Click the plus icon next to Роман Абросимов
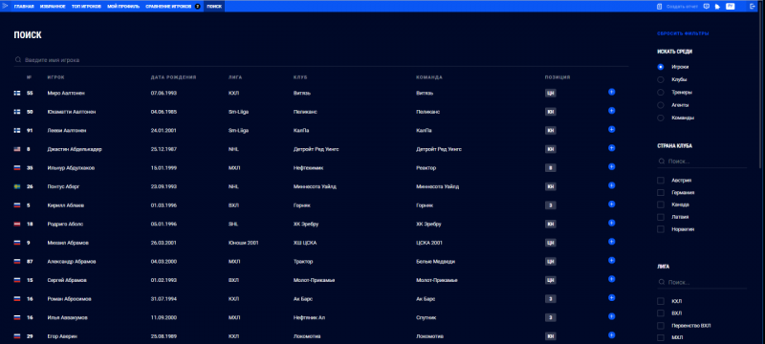Image resolution: width=765 pixels, height=344 pixels. click(x=611, y=298)
